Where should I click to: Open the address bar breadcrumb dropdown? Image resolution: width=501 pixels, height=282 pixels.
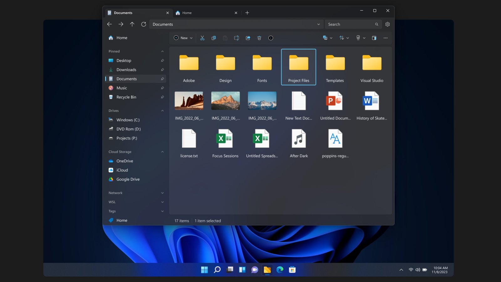[x=319, y=24]
